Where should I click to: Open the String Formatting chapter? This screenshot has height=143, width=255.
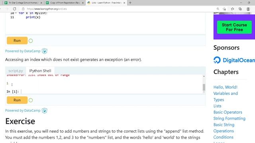point(229,118)
